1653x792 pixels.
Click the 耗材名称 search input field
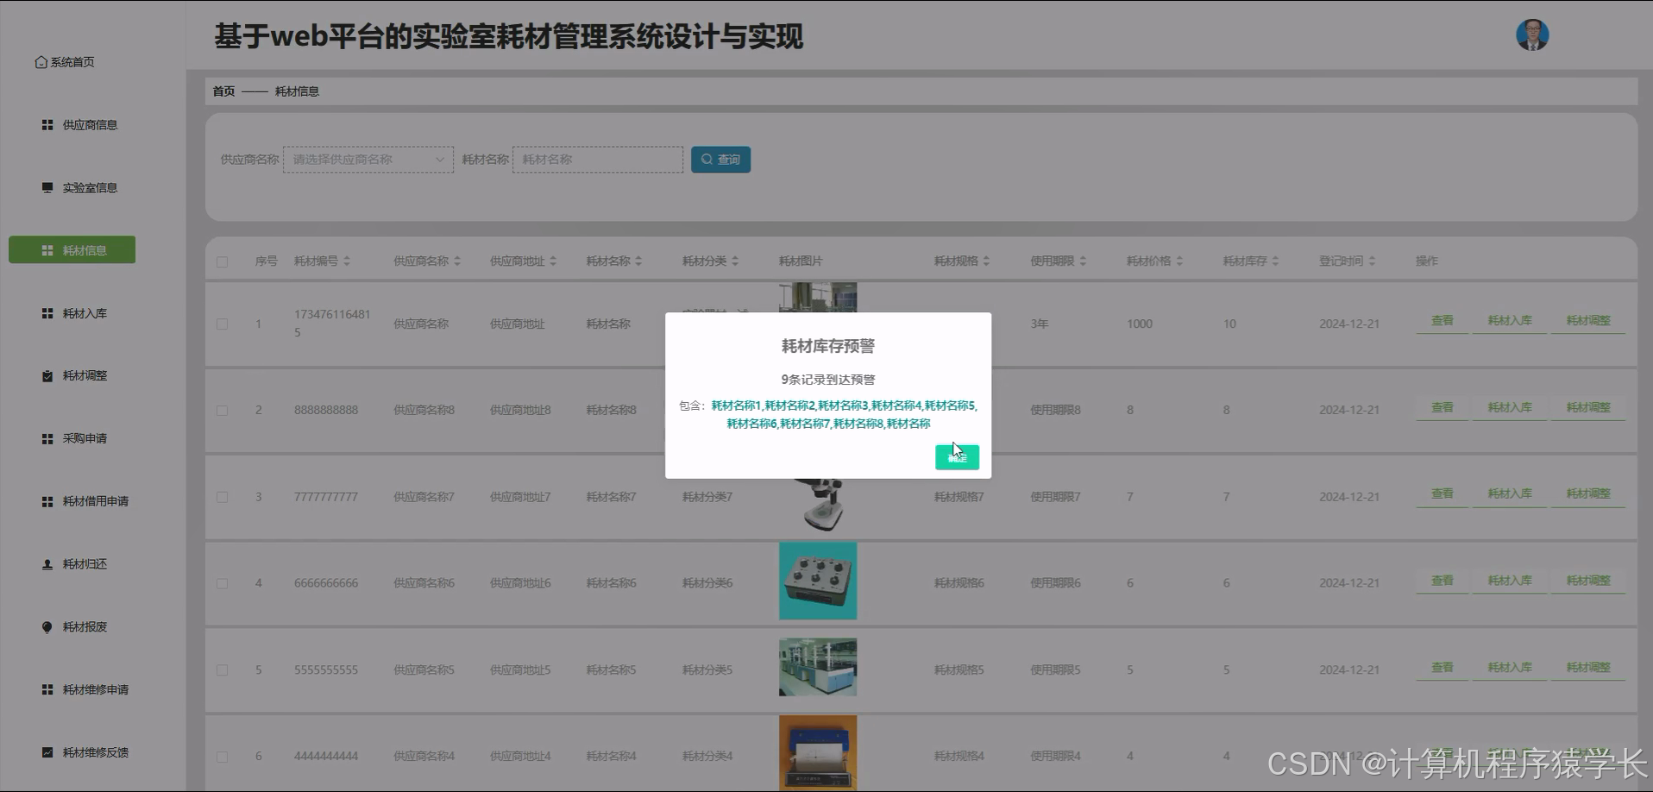pyautogui.click(x=597, y=159)
